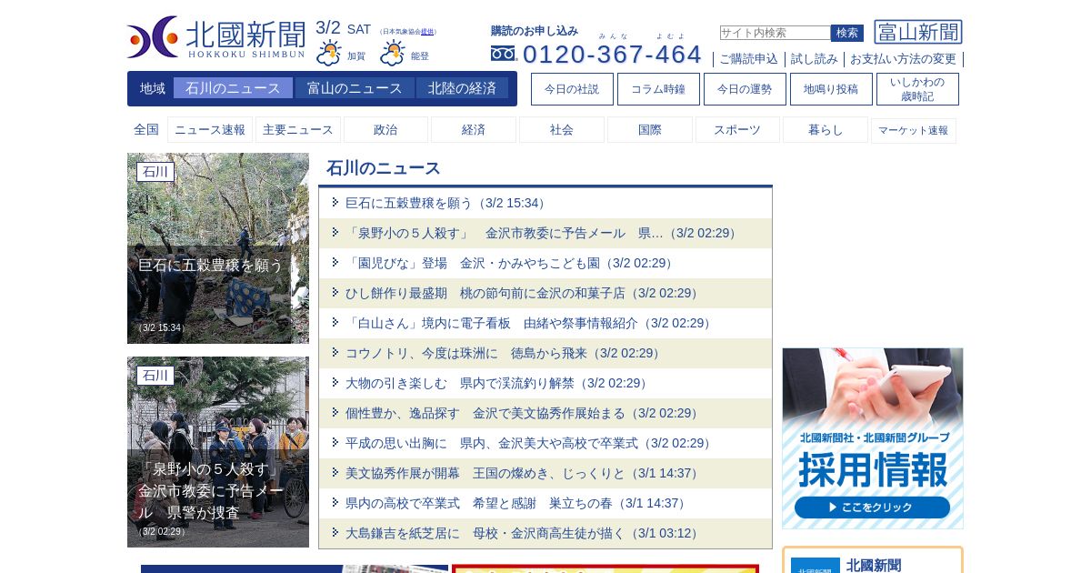Select スポーツ menu item

(737, 130)
